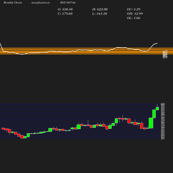Click the 'OH: 12.99' value
Screen dimensions: 173x173
(135, 14)
